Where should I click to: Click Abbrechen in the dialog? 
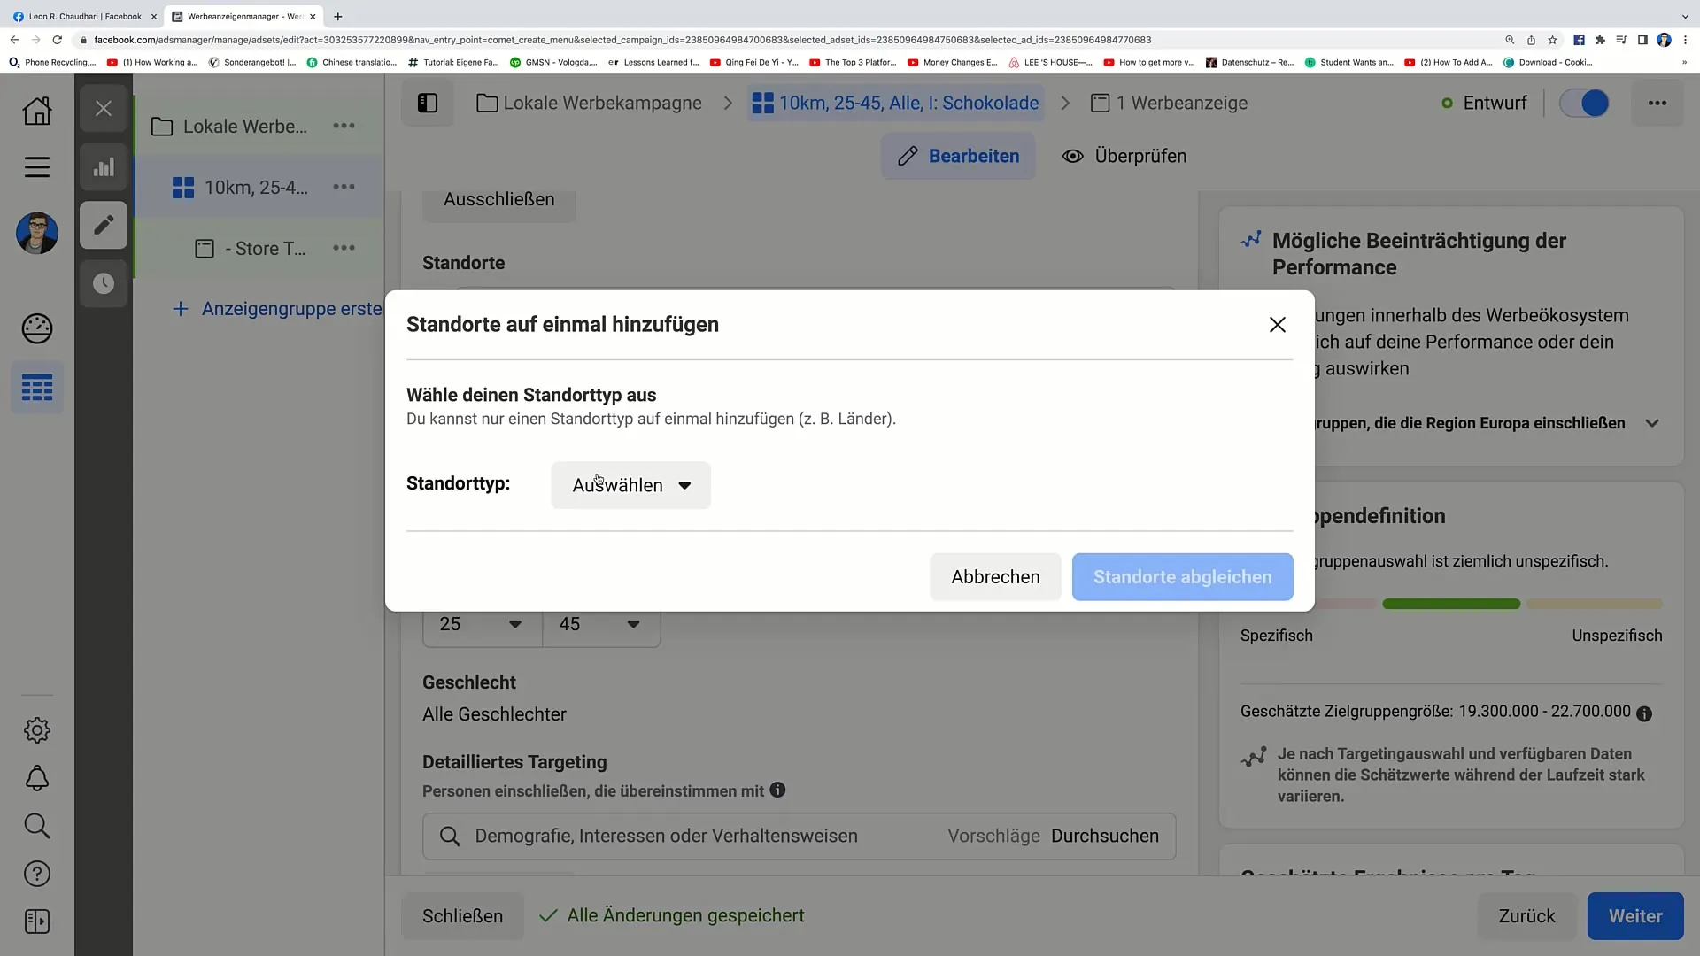[995, 577]
